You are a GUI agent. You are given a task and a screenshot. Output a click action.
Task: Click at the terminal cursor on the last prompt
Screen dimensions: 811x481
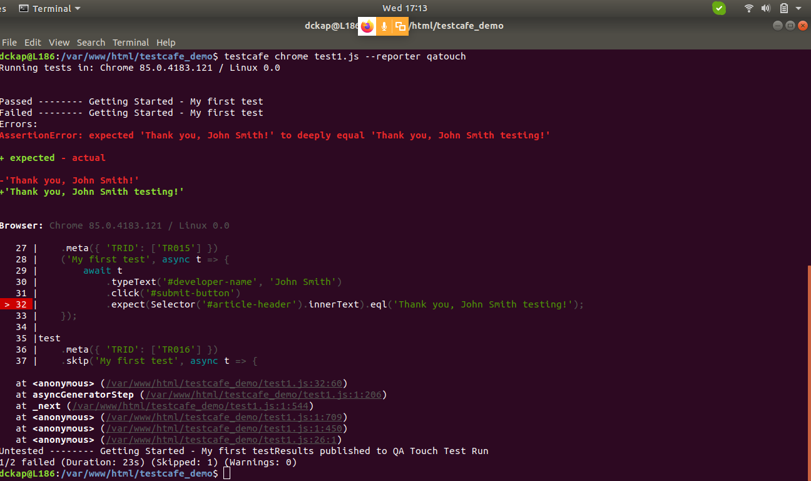tap(227, 473)
